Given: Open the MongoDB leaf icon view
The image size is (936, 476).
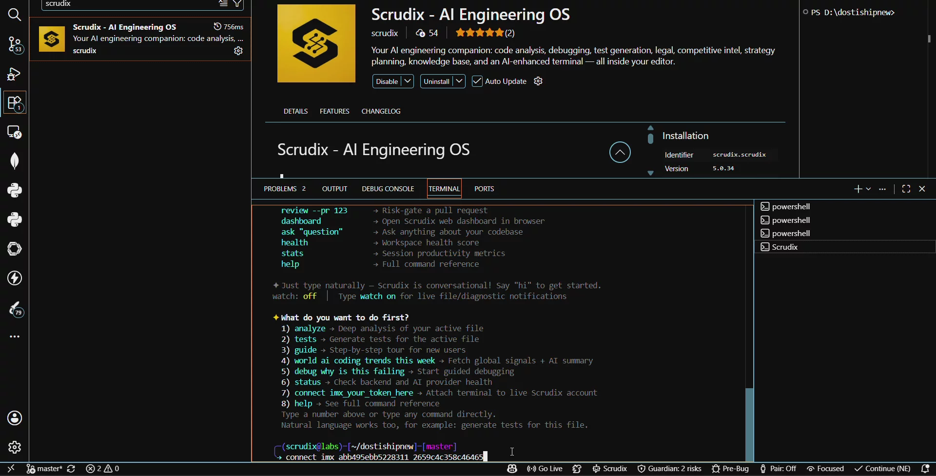Looking at the screenshot, I should (x=15, y=161).
